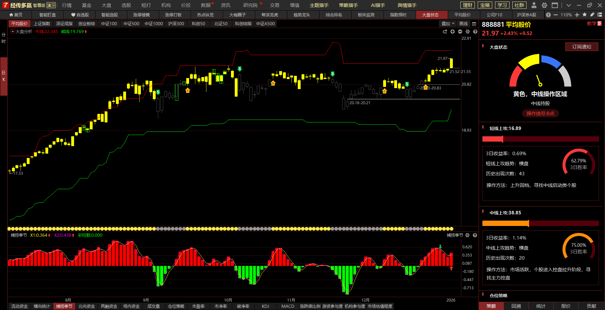Expand the 大盘分析 indicator dropdown arrow

[x=13, y=31]
